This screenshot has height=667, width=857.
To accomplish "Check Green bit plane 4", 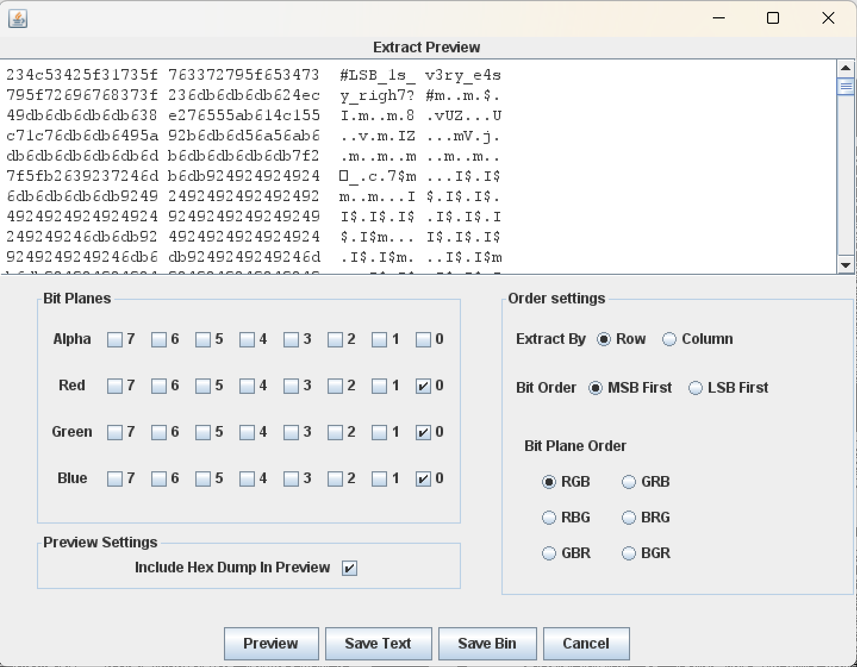I will click(247, 433).
